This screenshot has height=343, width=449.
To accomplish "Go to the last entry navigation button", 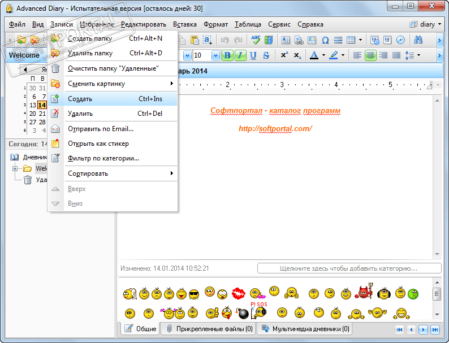I will point(435,329).
